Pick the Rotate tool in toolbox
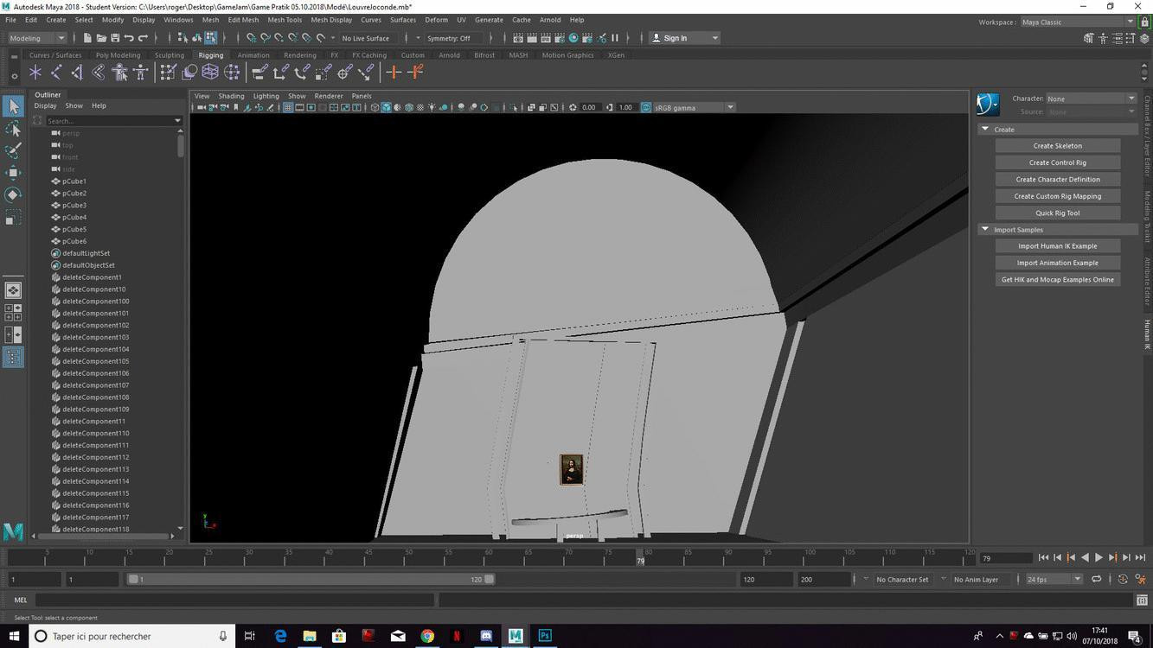This screenshot has width=1153, height=648. coord(13,194)
